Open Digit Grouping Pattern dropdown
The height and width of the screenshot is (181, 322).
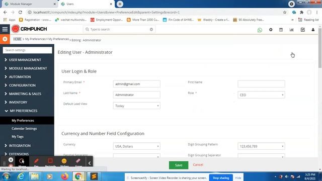click(x=261, y=146)
